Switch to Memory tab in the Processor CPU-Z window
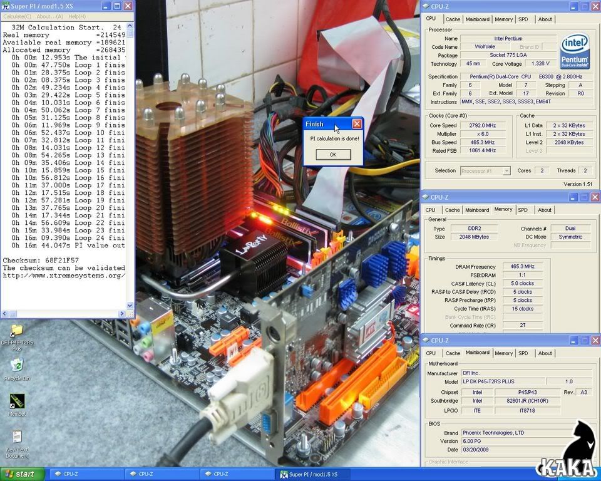The image size is (601, 481). [x=503, y=19]
